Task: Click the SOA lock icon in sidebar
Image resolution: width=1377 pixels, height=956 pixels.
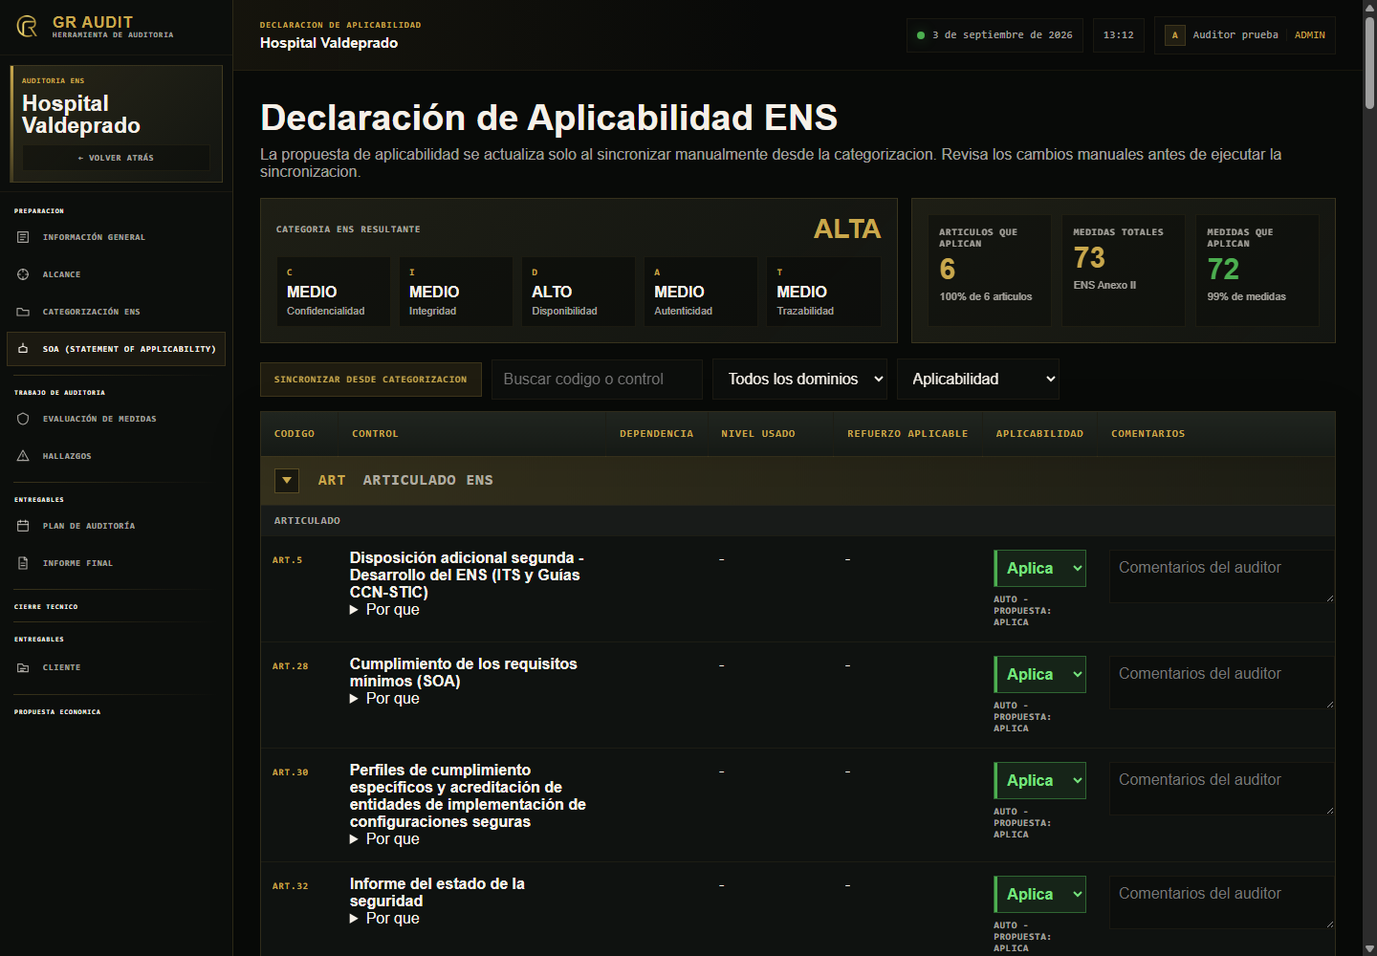Action: tap(23, 349)
